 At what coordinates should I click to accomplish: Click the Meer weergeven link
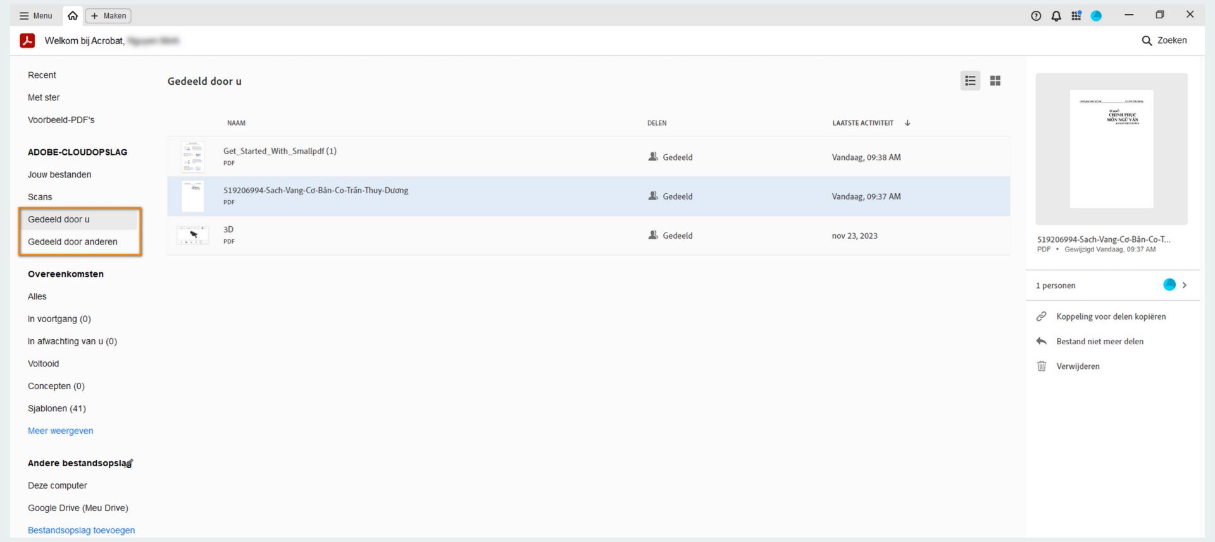61,431
